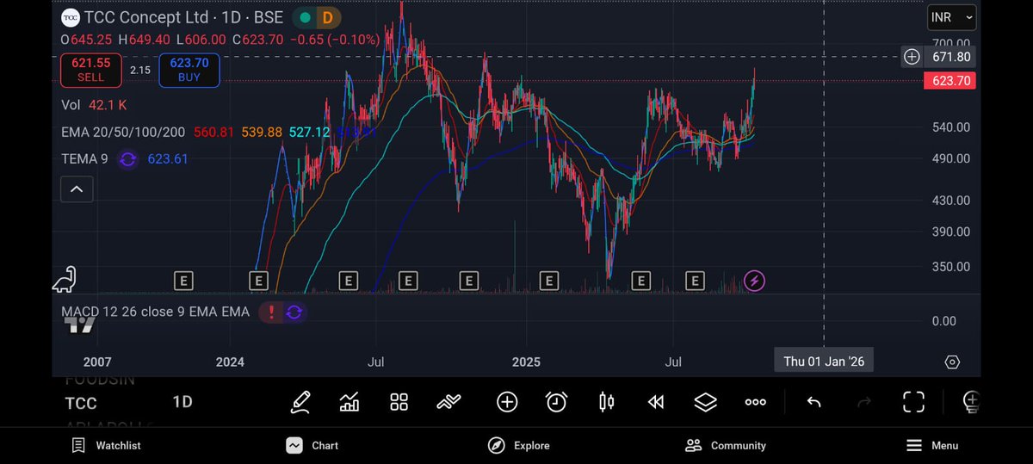Click the EMA value 527.12
The width and height of the screenshot is (1033, 464).
point(309,133)
